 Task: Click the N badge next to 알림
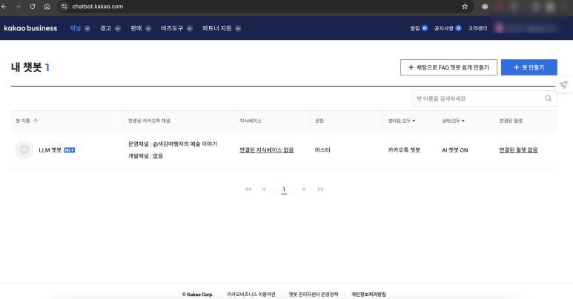[425, 28]
